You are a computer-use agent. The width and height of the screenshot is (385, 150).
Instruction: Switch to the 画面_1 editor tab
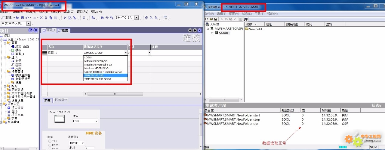tap(49, 30)
